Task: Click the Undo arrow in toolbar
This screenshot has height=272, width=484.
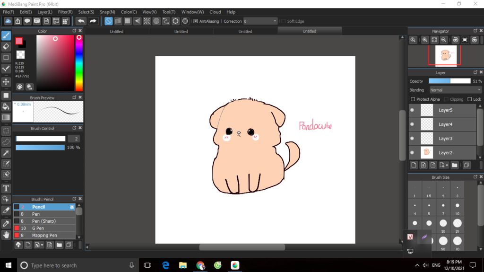Action: click(81, 21)
